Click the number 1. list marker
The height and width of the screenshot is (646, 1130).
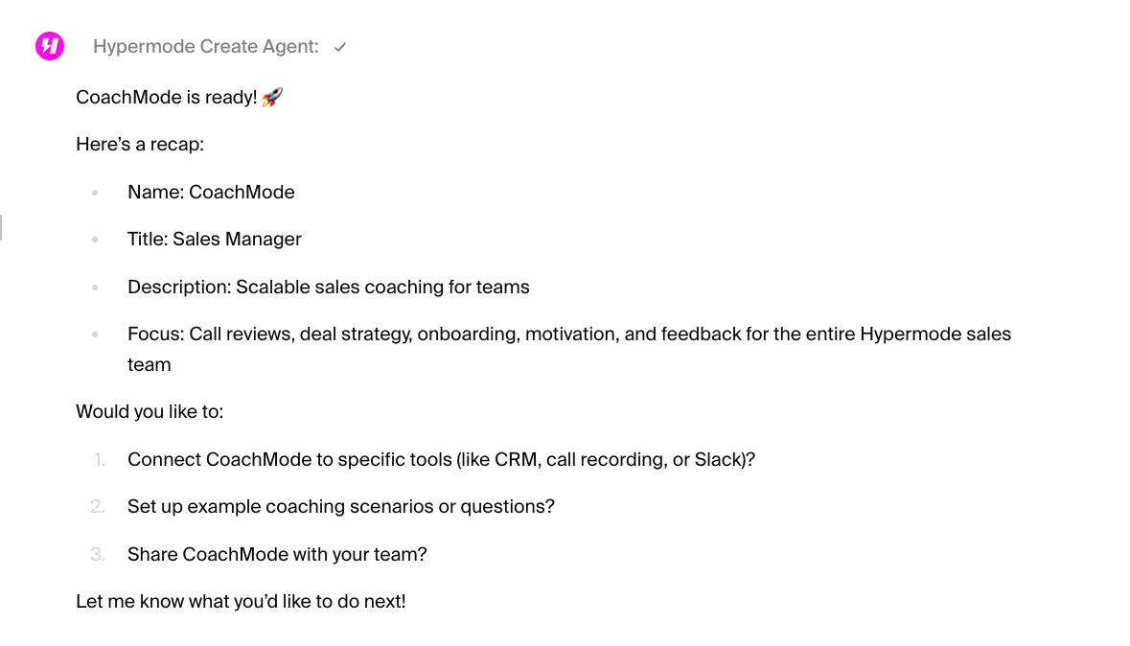tap(99, 460)
